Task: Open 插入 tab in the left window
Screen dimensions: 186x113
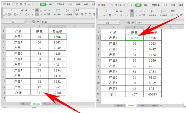Action: 51,4
